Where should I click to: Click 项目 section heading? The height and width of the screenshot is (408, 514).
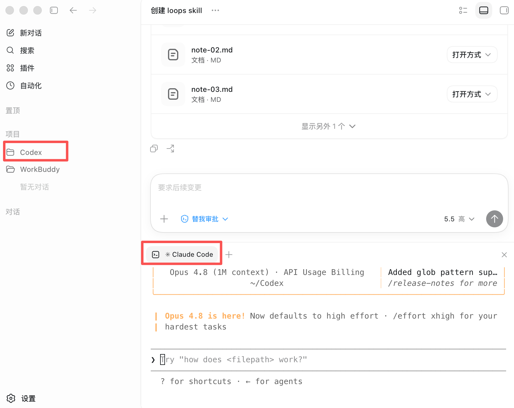click(13, 134)
